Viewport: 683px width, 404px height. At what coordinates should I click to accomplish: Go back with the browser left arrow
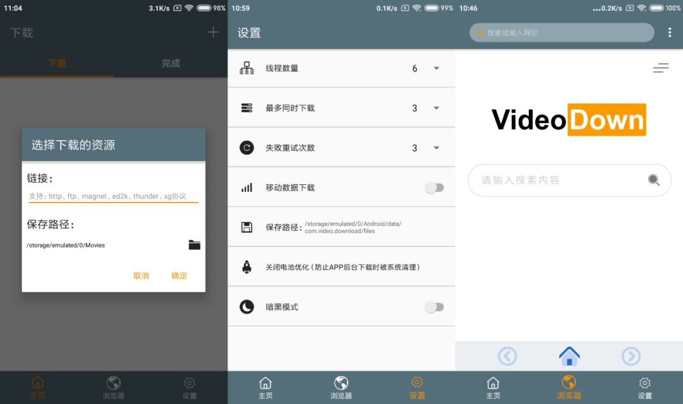pos(507,356)
